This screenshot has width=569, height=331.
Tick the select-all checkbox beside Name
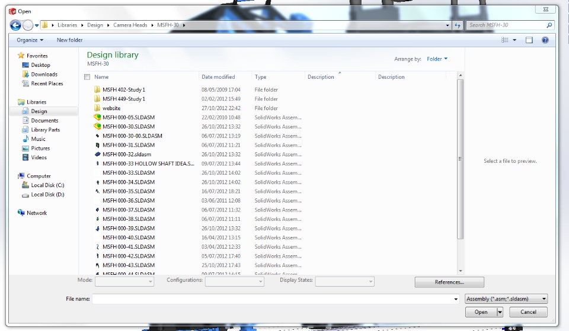pyautogui.click(x=87, y=77)
